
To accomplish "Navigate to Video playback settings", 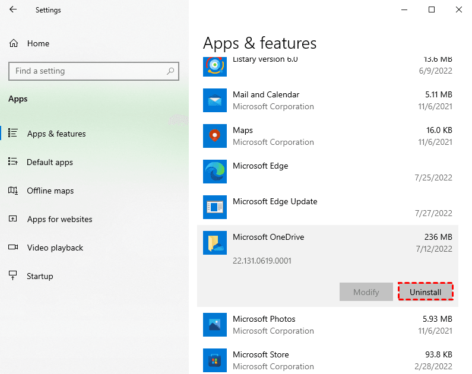I will [55, 248].
